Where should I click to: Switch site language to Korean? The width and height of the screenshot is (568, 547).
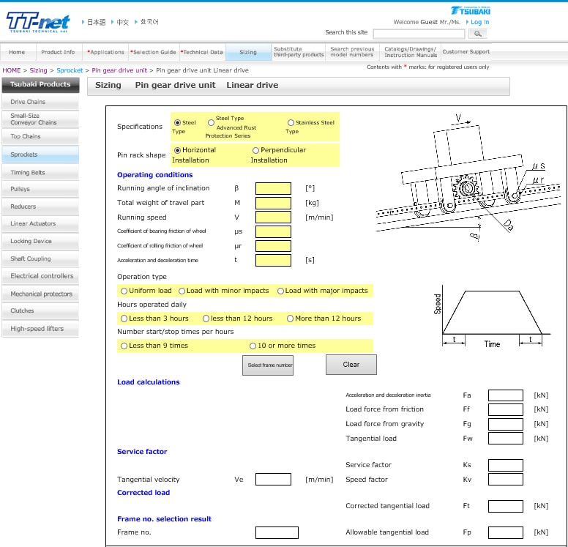coord(149,22)
